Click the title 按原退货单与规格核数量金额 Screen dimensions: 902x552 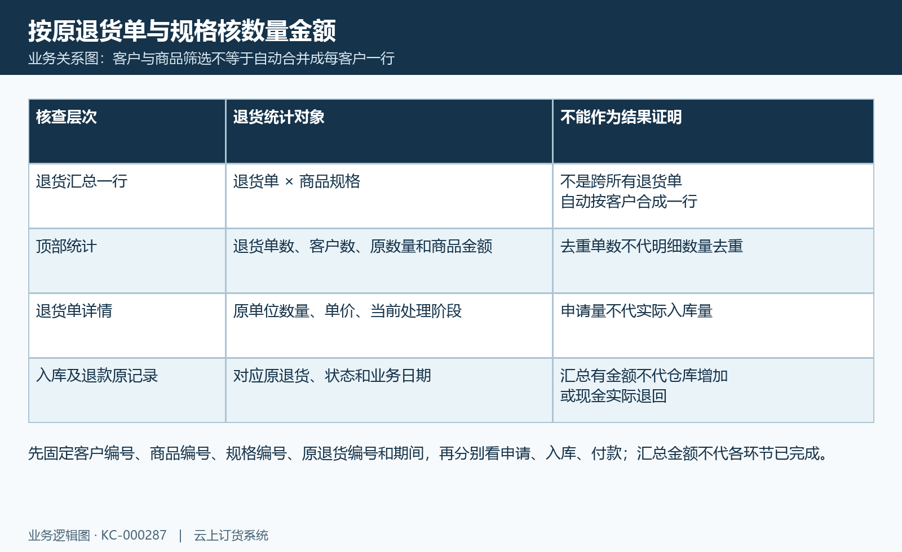coord(182,31)
